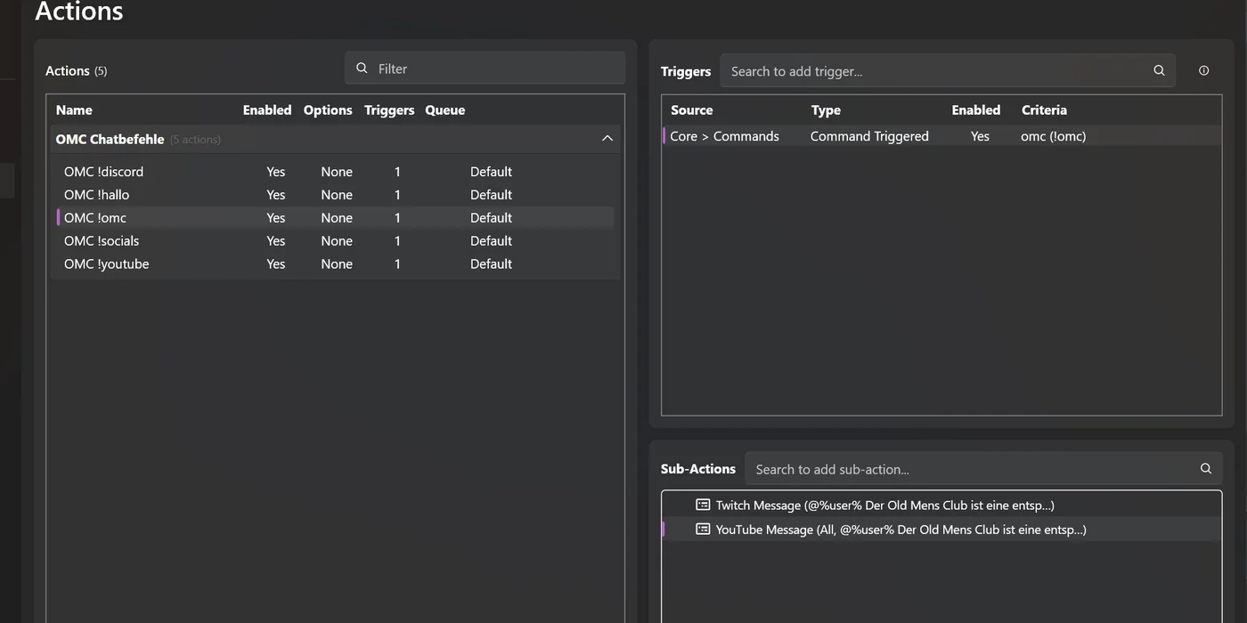Select the Core > Commands trigger row
1247x623 pixels.
click(x=941, y=136)
